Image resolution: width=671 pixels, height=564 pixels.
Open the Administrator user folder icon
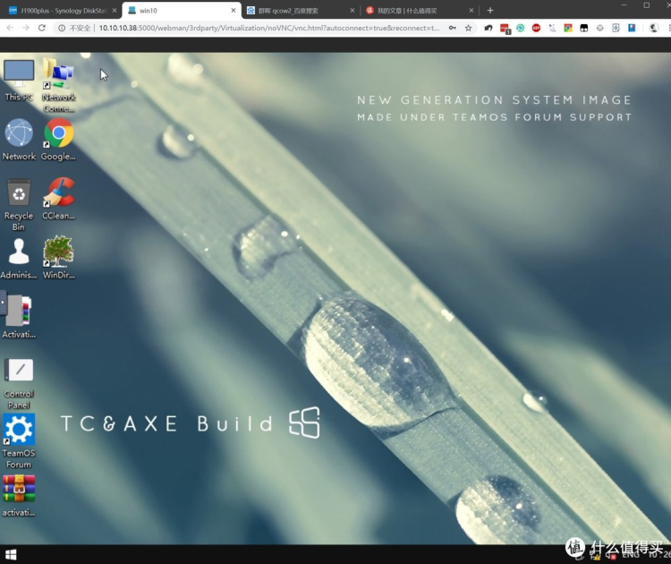(x=19, y=259)
